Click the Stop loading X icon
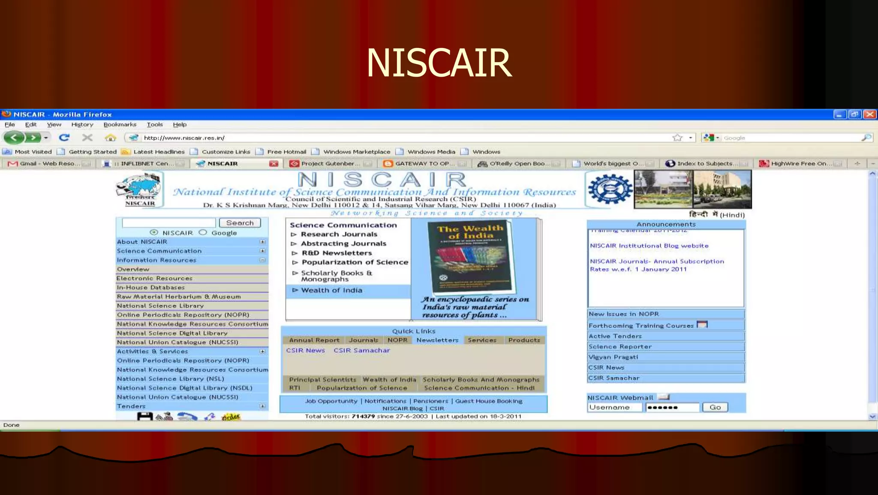878x495 pixels. 87,138
